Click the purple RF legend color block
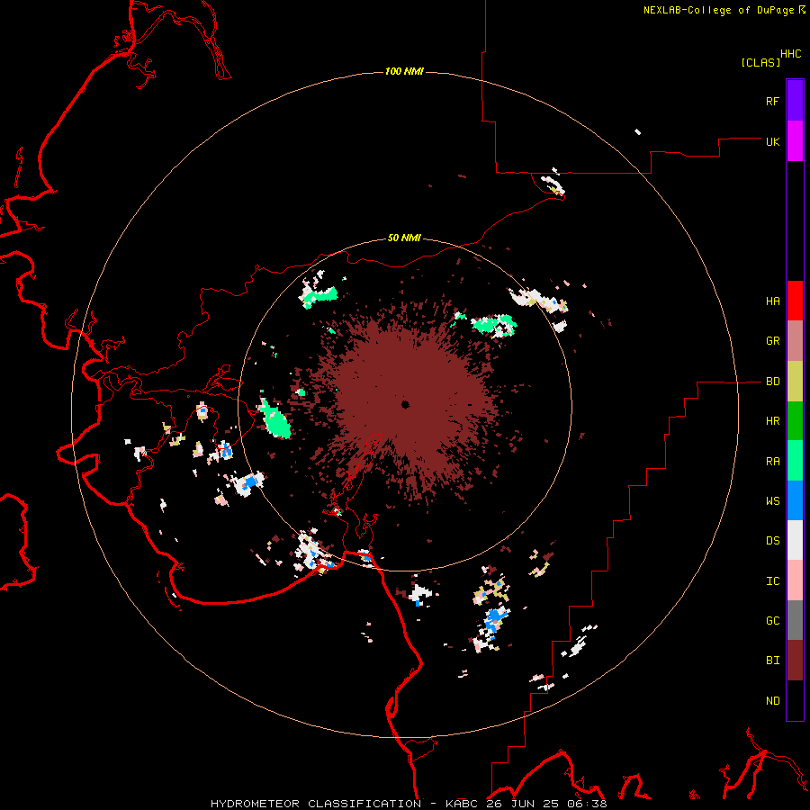 795,101
